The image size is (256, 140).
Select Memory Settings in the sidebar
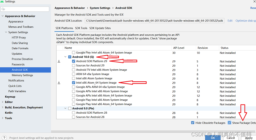[22, 75]
